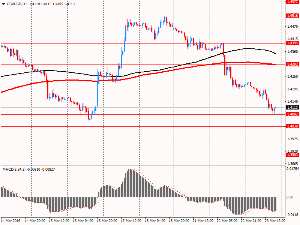
Task: Click the 1.4250 price scale value
Action: click(292, 76)
